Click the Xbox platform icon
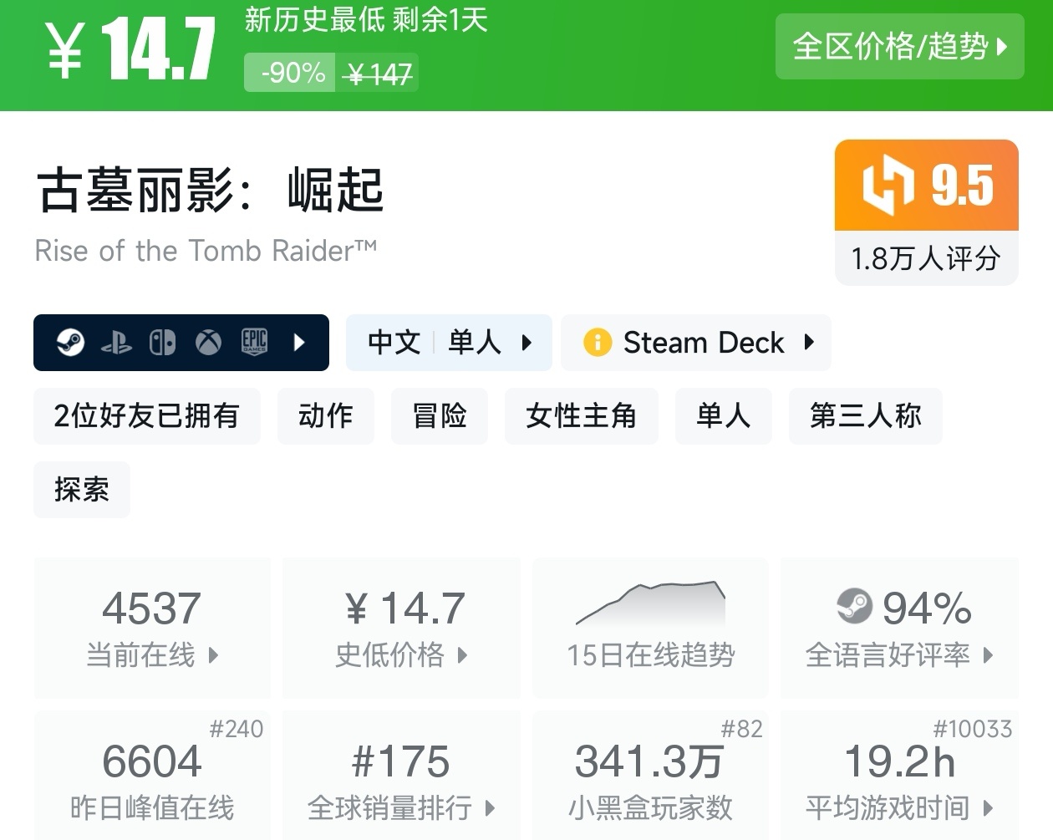Viewport: 1053px width, 840px height. coord(208,343)
